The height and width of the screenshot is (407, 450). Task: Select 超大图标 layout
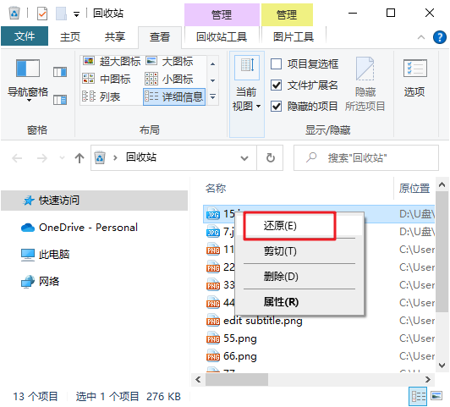pos(112,61)
